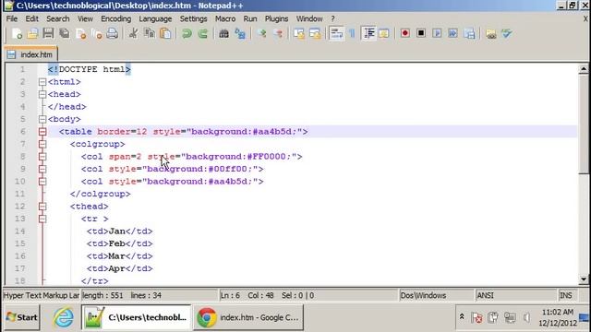This screenshot has width=591, height=332.
Task: Click the editor scrollbar down arrow
Action: tap(584, 279)
